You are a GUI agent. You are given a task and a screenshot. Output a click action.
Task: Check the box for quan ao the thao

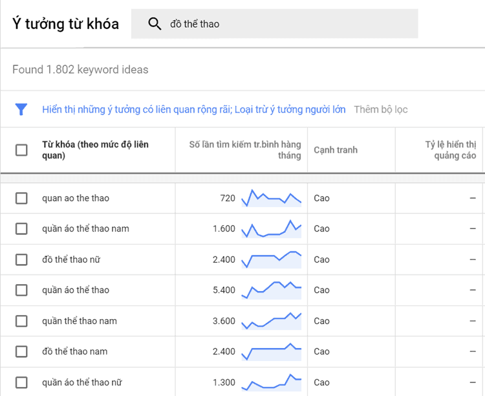(21, 198)
